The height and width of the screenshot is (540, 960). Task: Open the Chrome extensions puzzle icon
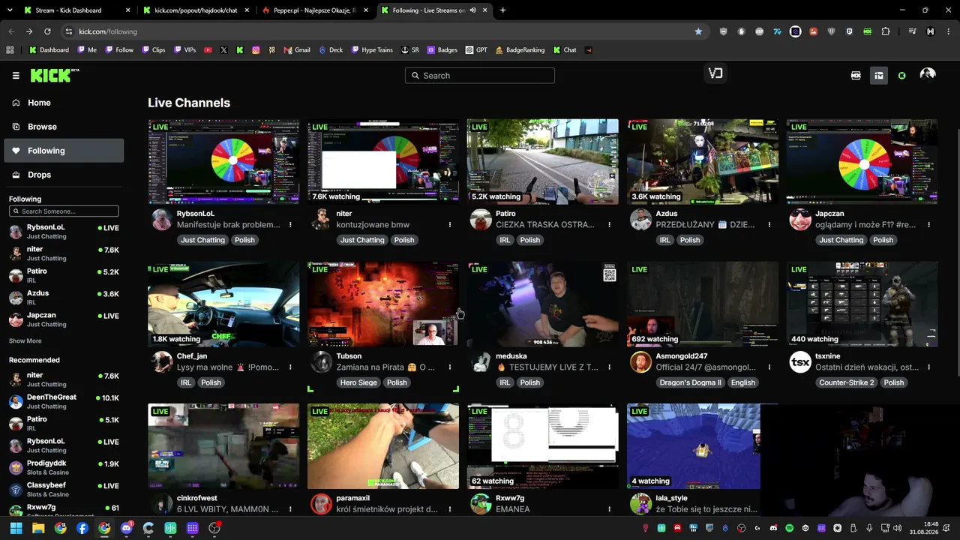point(886,31)
